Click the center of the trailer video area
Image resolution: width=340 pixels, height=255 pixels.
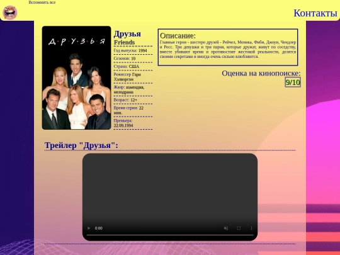tap(170, 197)
